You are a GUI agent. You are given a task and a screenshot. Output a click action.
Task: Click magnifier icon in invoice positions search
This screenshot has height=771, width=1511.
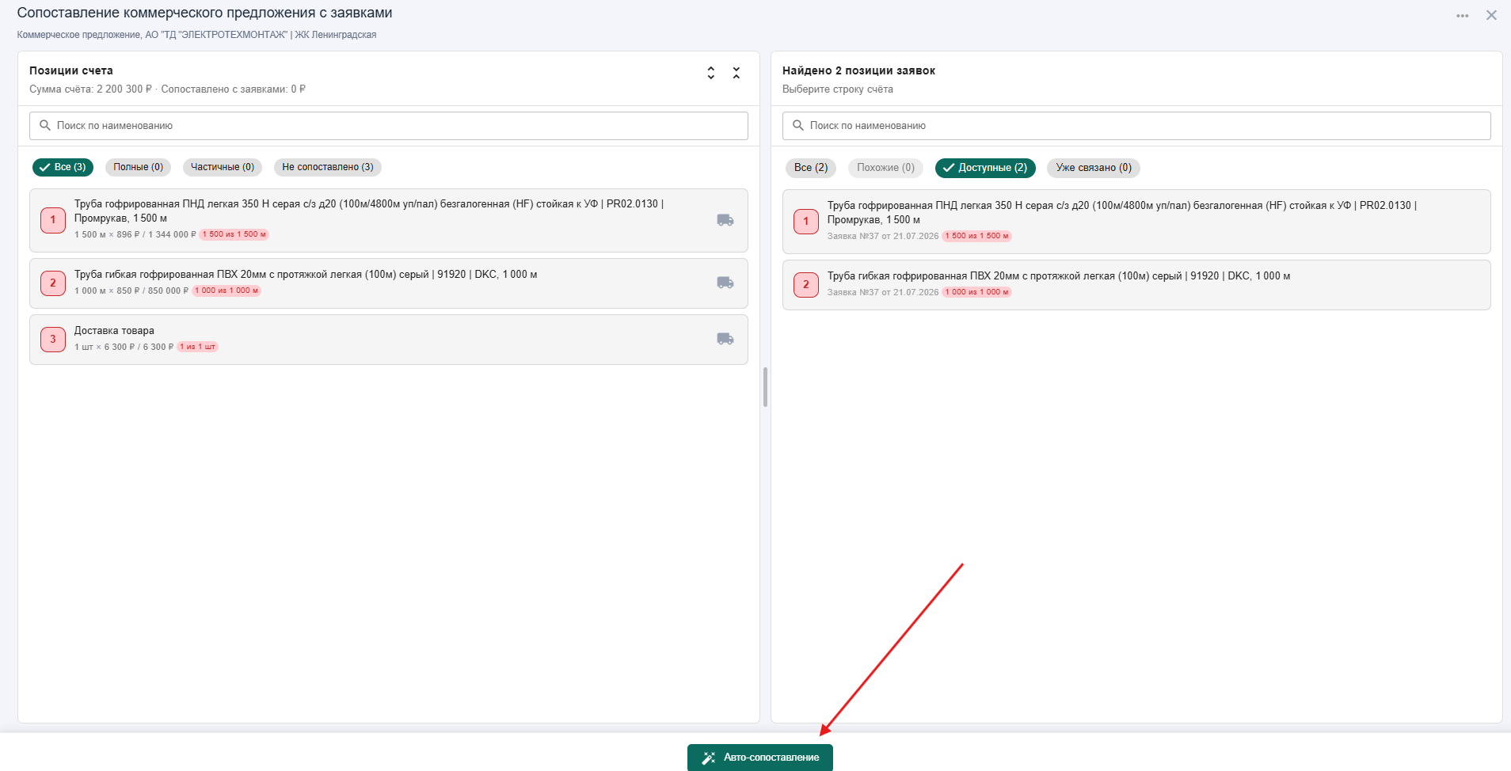(x=45, y=125)
